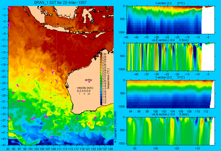221x151 pixels.
Task: Click the -23 latitude label on map axis
Action: [x=4, y=77]
